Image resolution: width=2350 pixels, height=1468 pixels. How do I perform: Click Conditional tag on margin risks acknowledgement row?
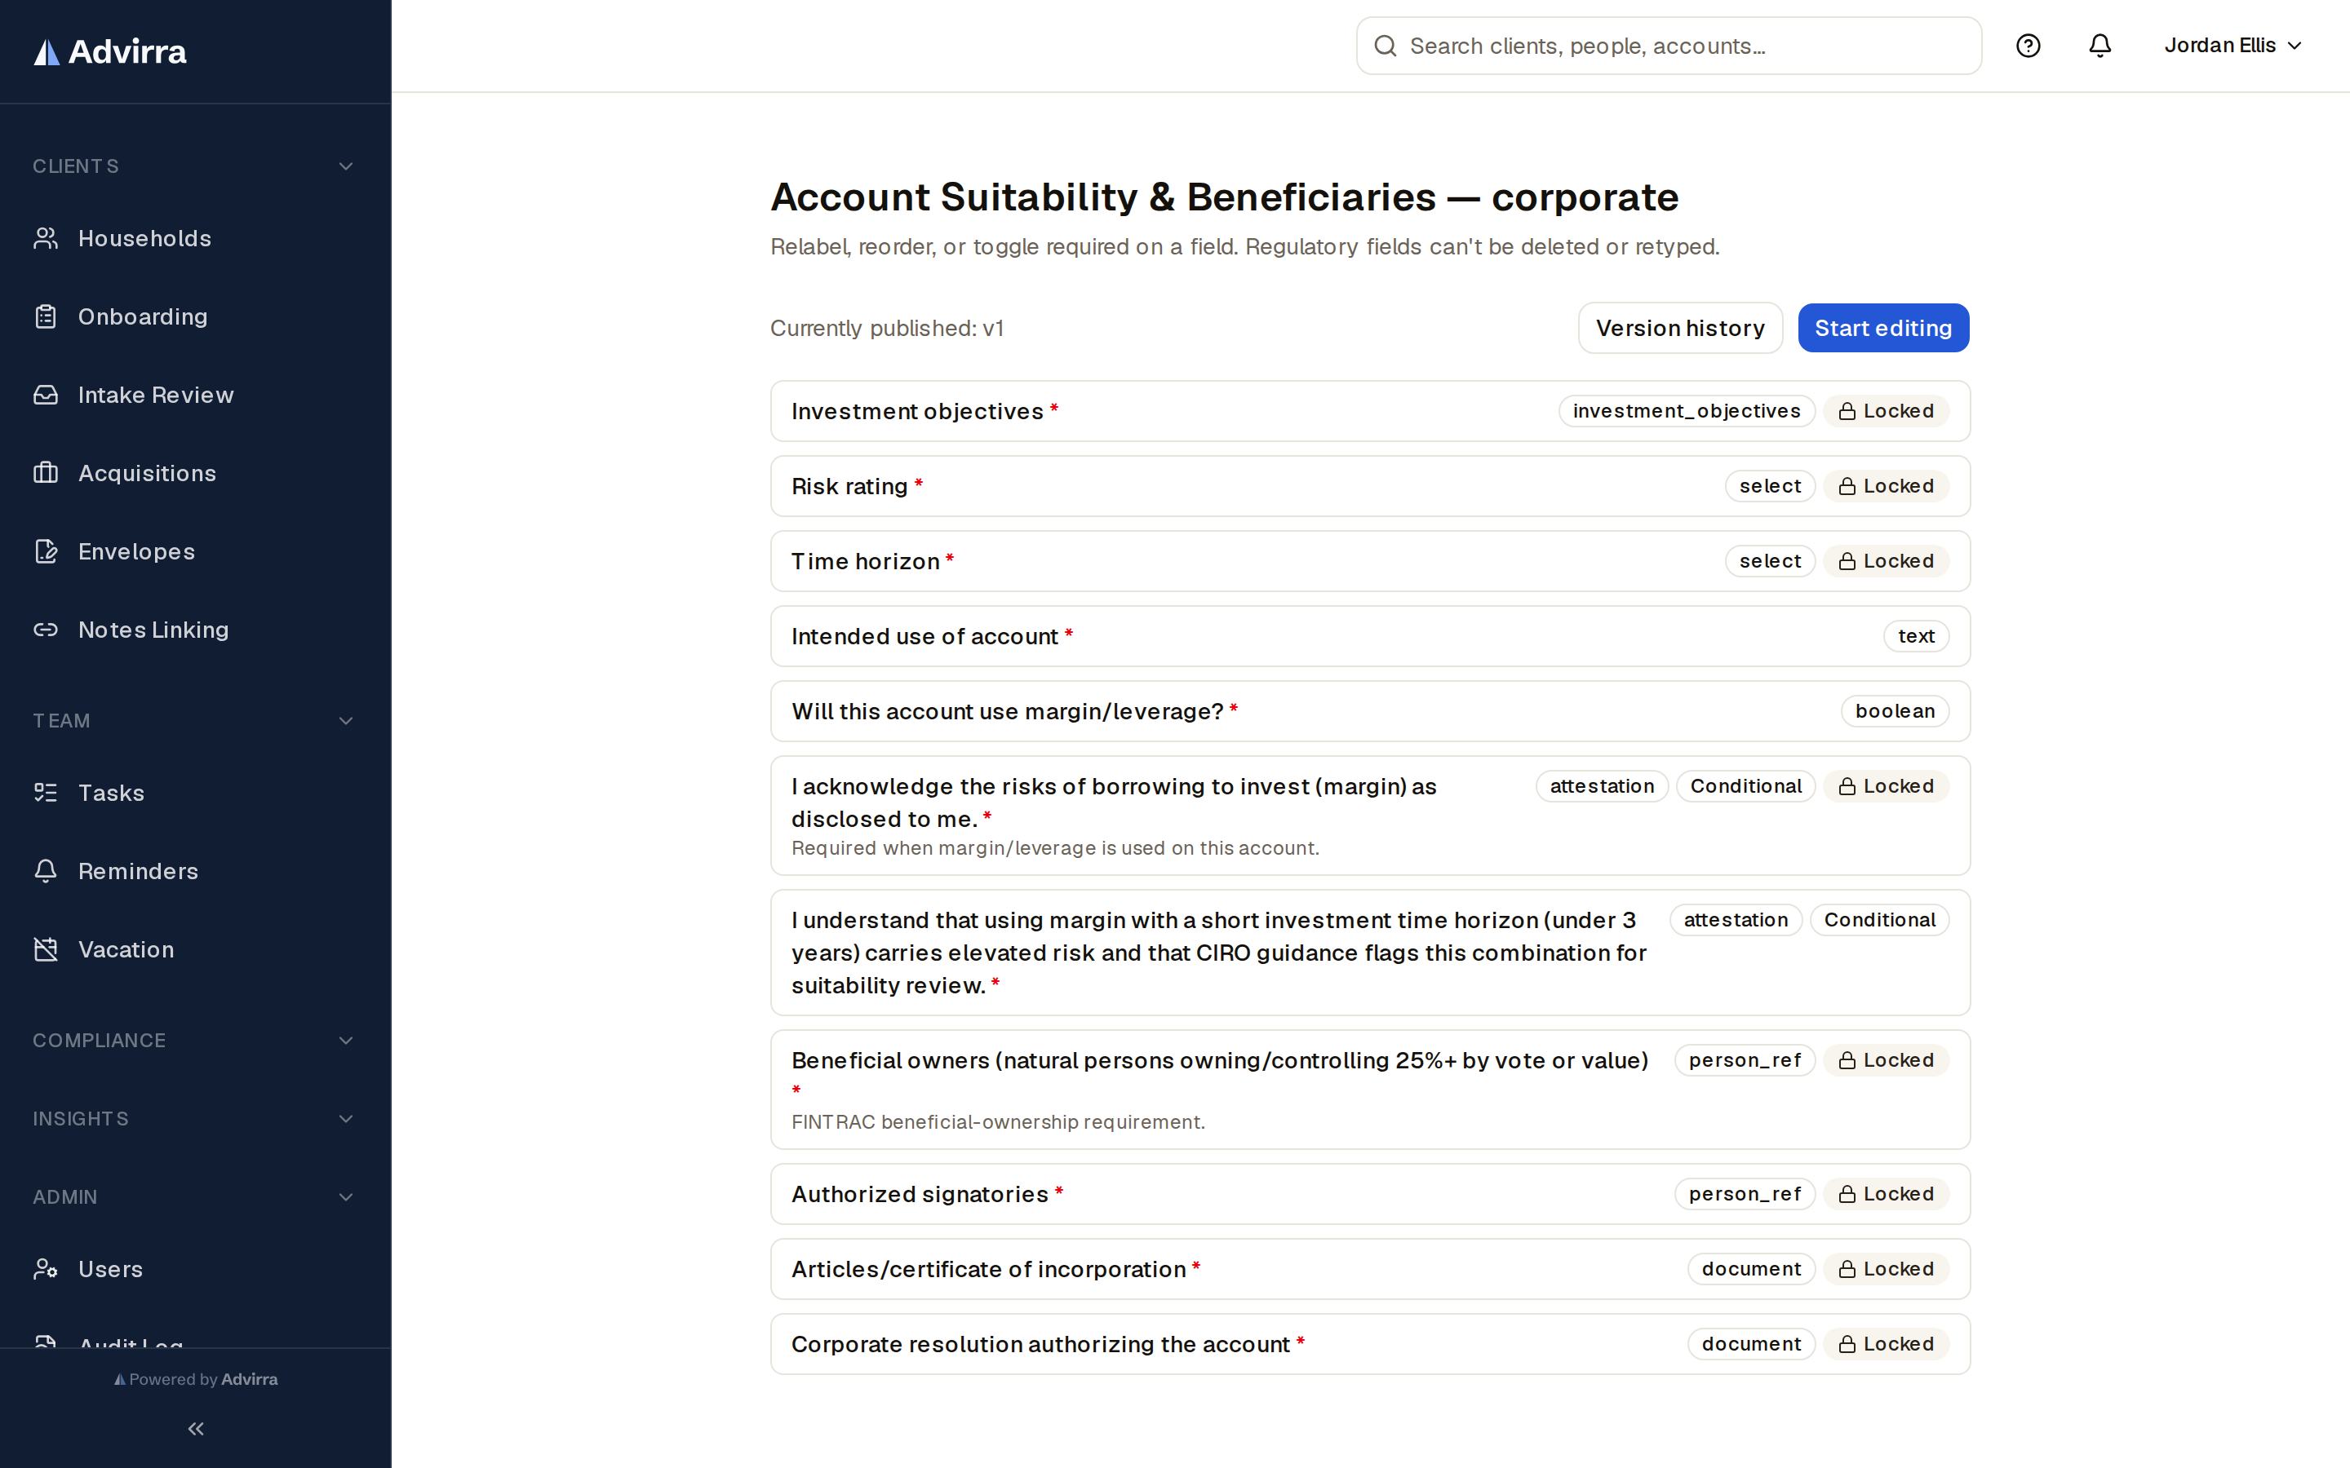1746,786
